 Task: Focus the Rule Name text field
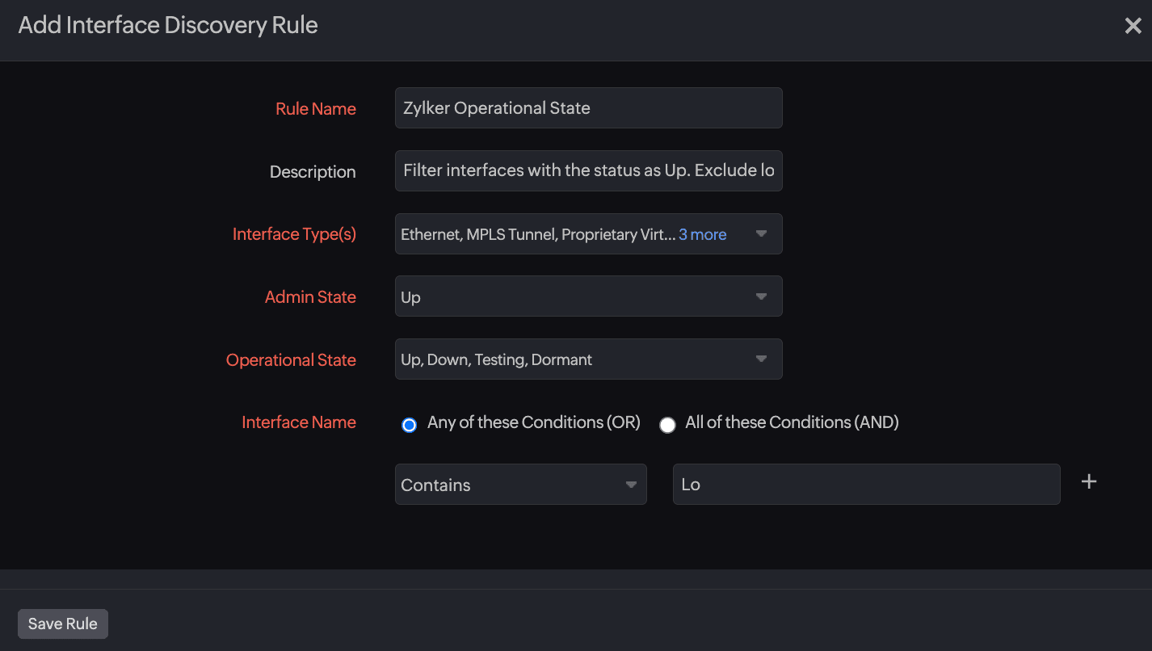588,108
